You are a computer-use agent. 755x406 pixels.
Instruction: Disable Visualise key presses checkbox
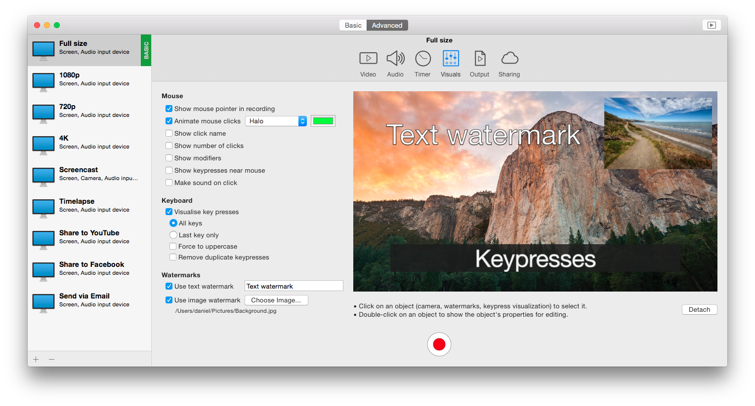pyautogui.click(x=169, y=212)
